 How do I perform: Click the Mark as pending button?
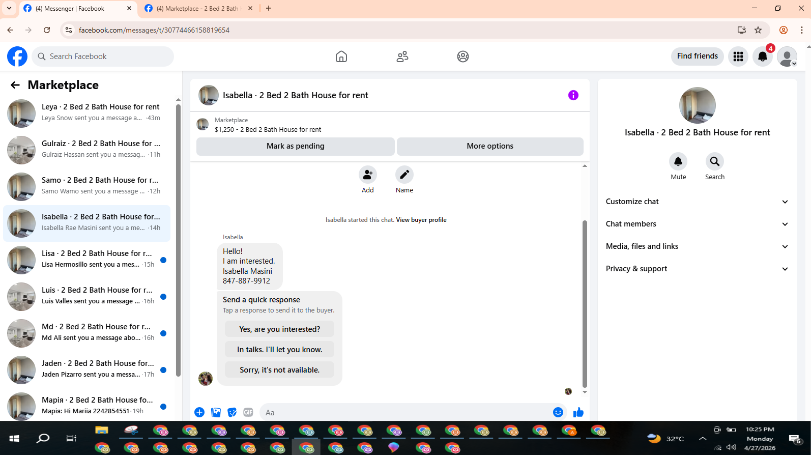[x=296, y=146]
